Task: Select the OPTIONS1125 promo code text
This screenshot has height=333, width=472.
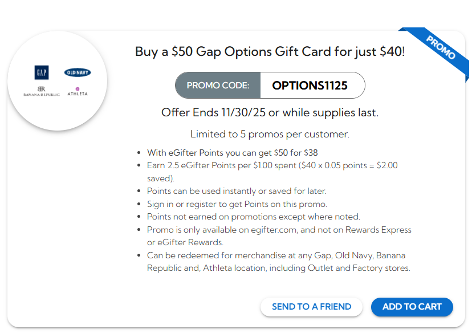Action: tap(310, 86)
